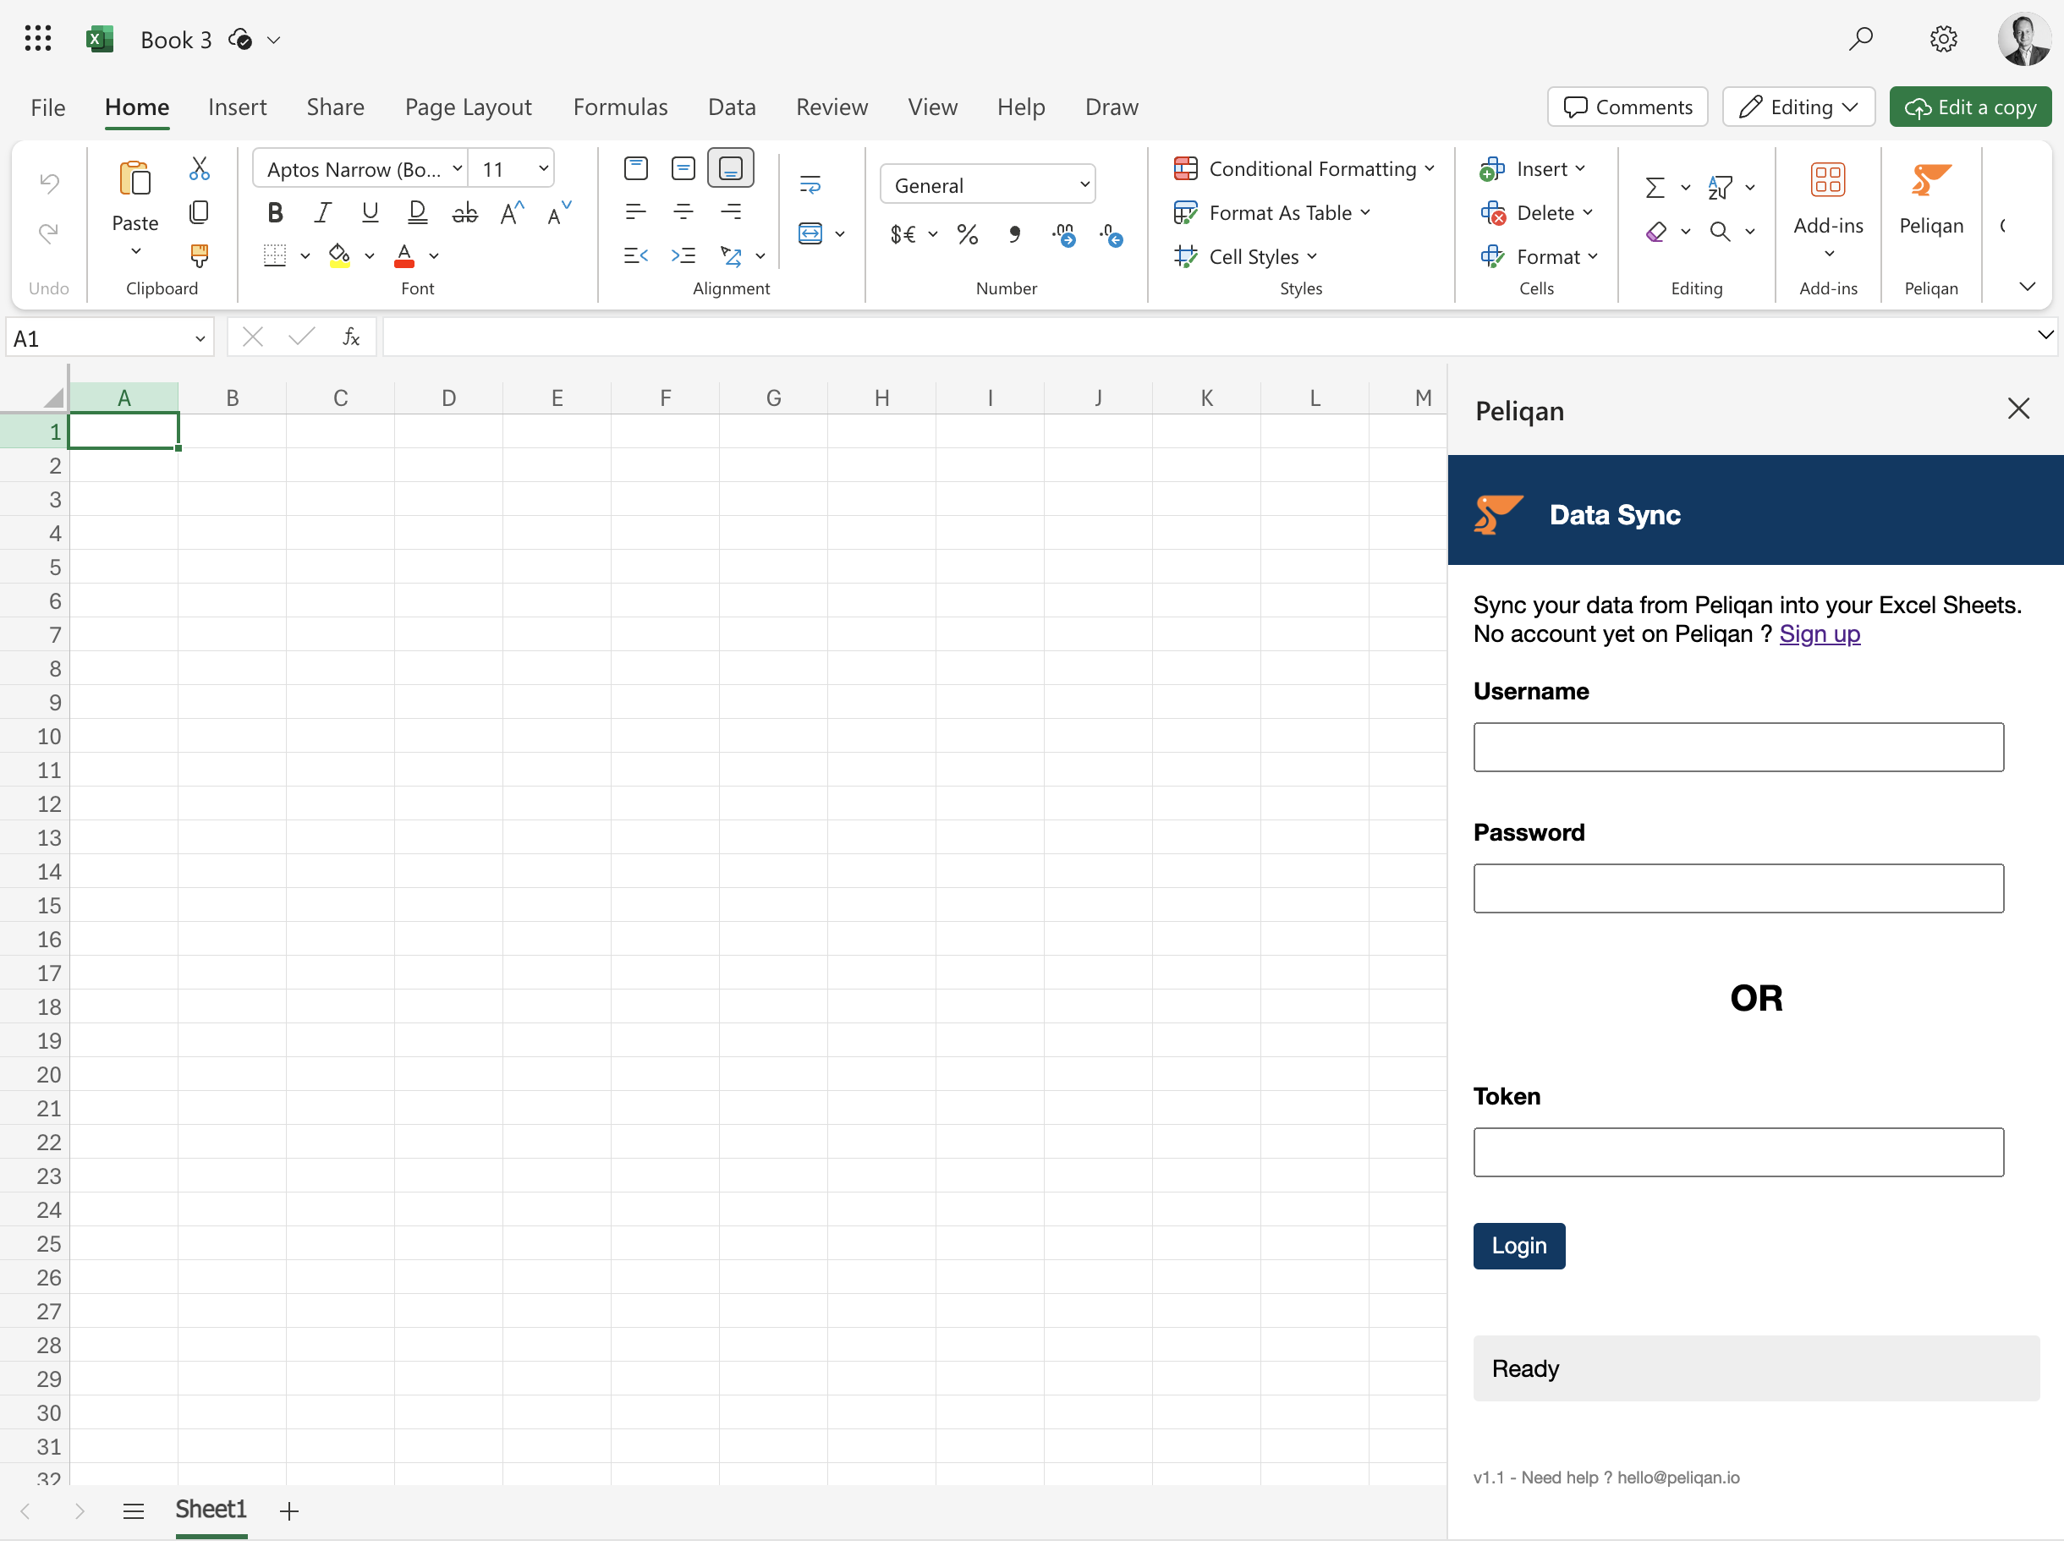Screen dimensions: 2064x1546
Task: Click the Increase Indent icon
Action: [683, 255]
